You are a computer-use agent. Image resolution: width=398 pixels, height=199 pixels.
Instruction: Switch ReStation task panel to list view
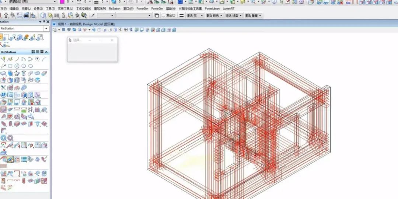[x=37, y=52]
